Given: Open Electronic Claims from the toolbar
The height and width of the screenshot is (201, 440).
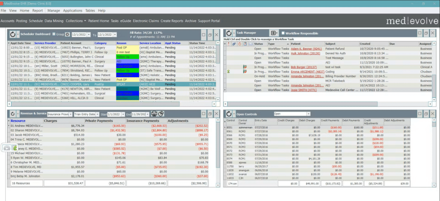Looking at the screenshot, I should (146, 21).
